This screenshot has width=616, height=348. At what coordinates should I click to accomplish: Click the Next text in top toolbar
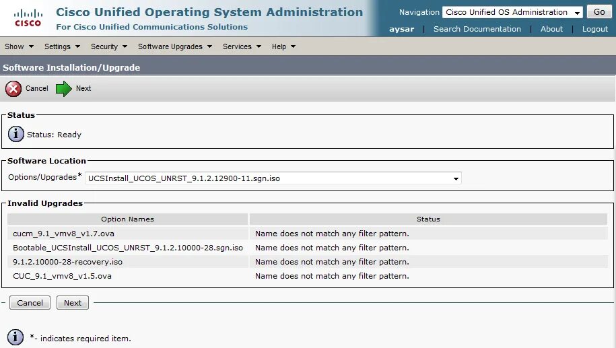[x=83, y=88]
